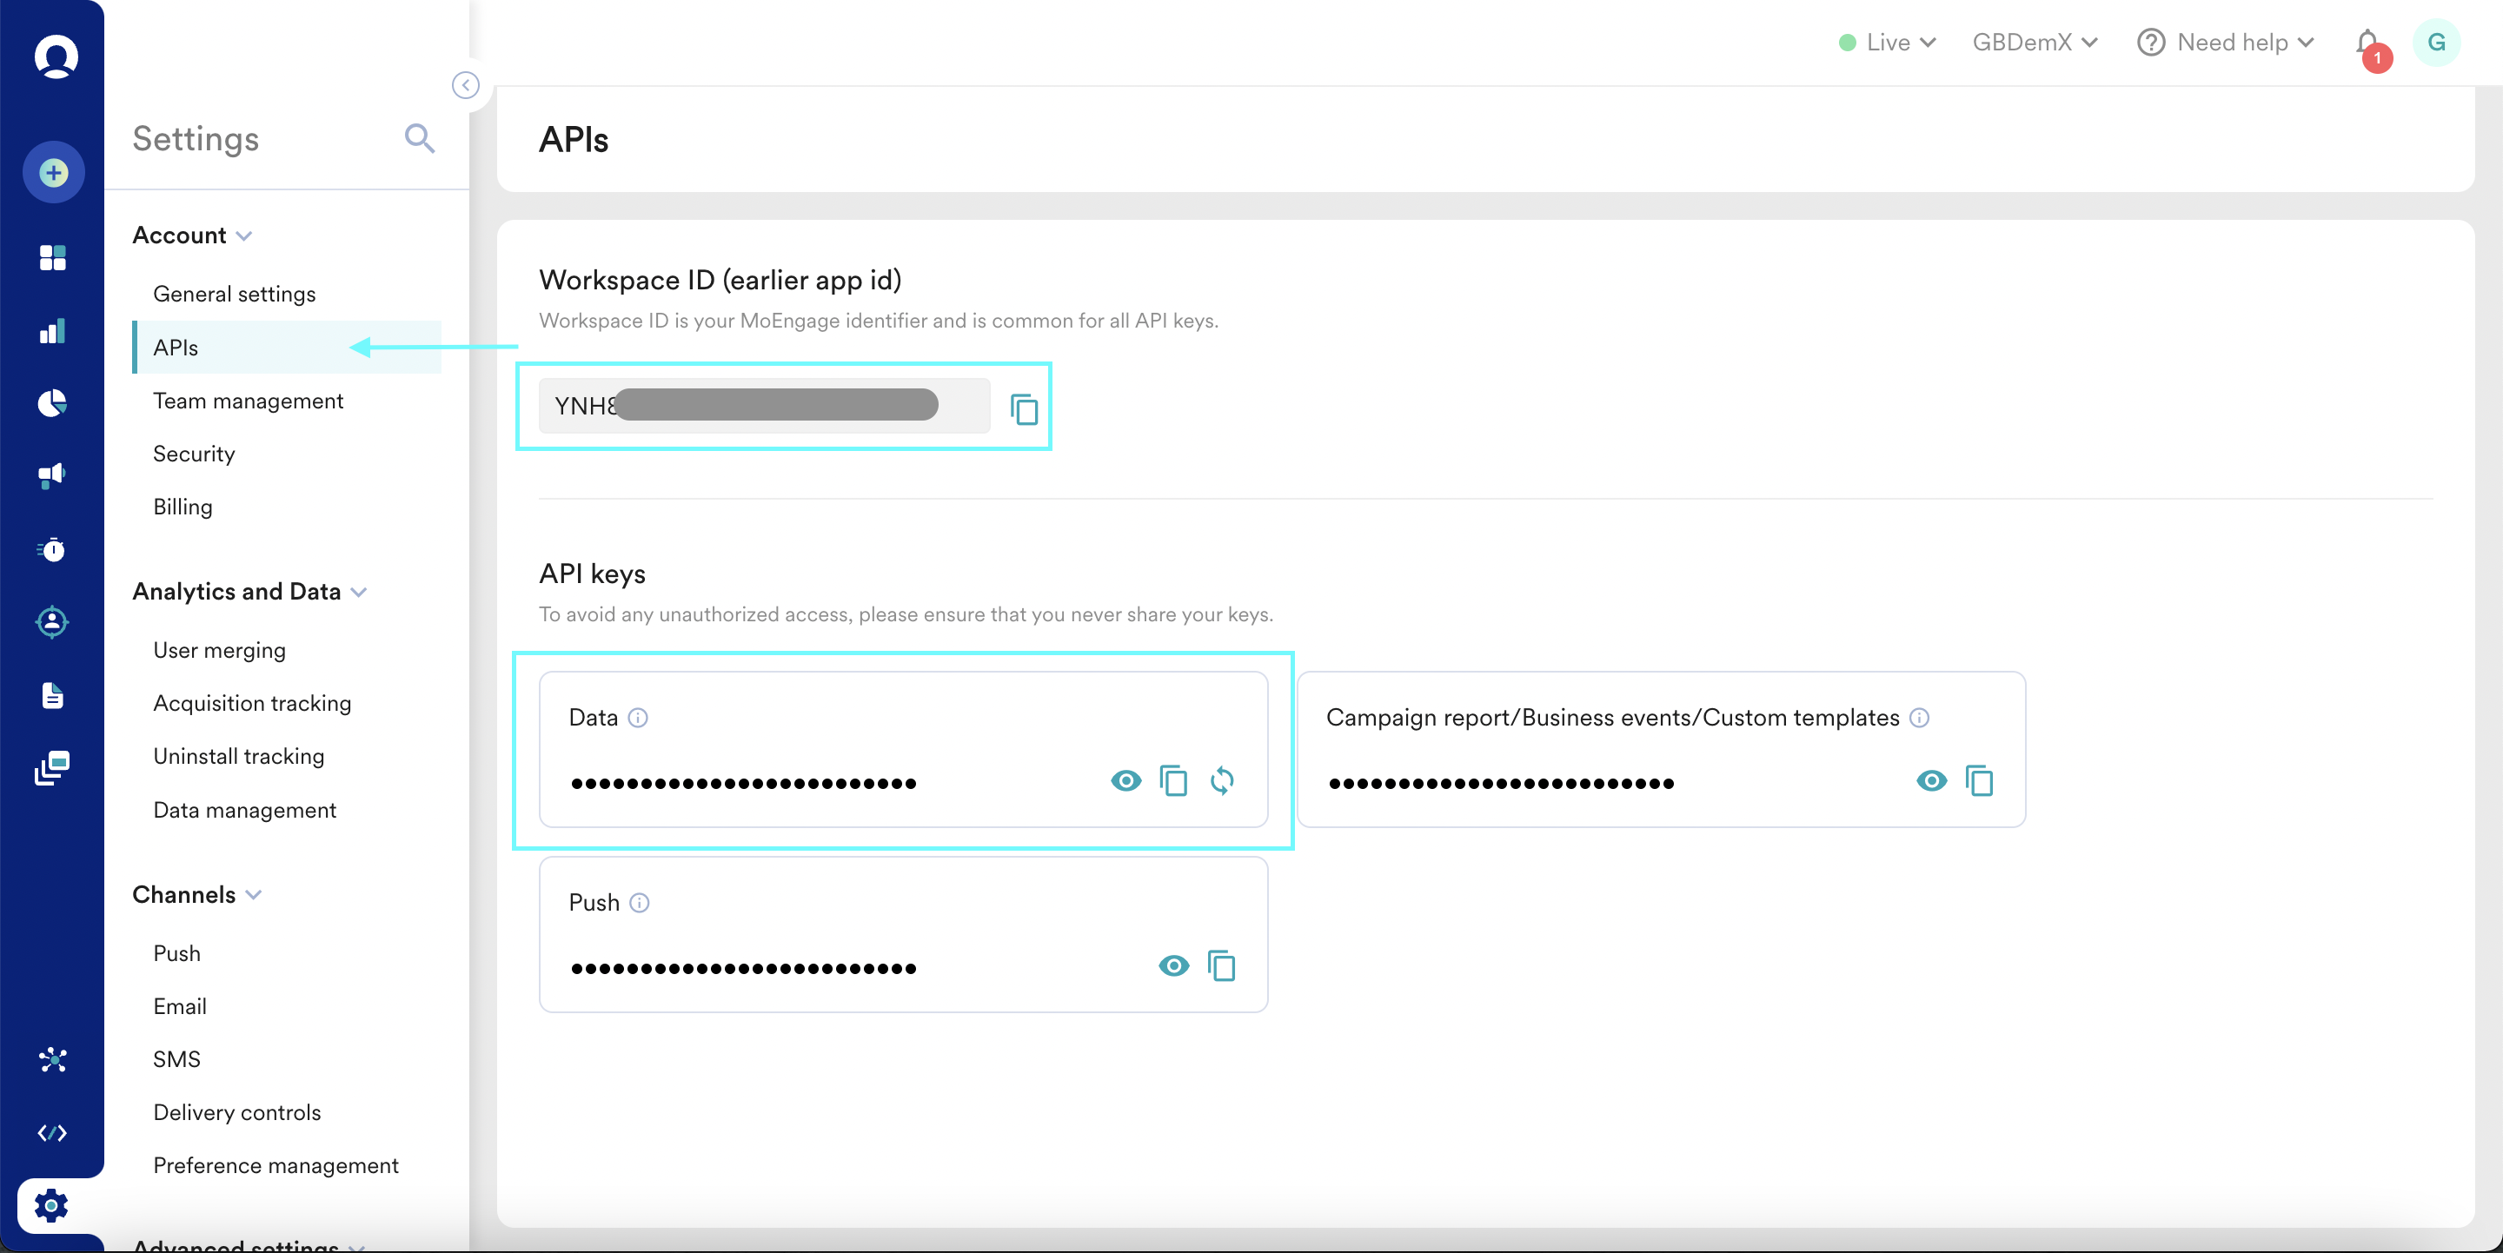Open the Need help menu
Viewport: 2503px width, 1253px height.
coord(2225,43)
